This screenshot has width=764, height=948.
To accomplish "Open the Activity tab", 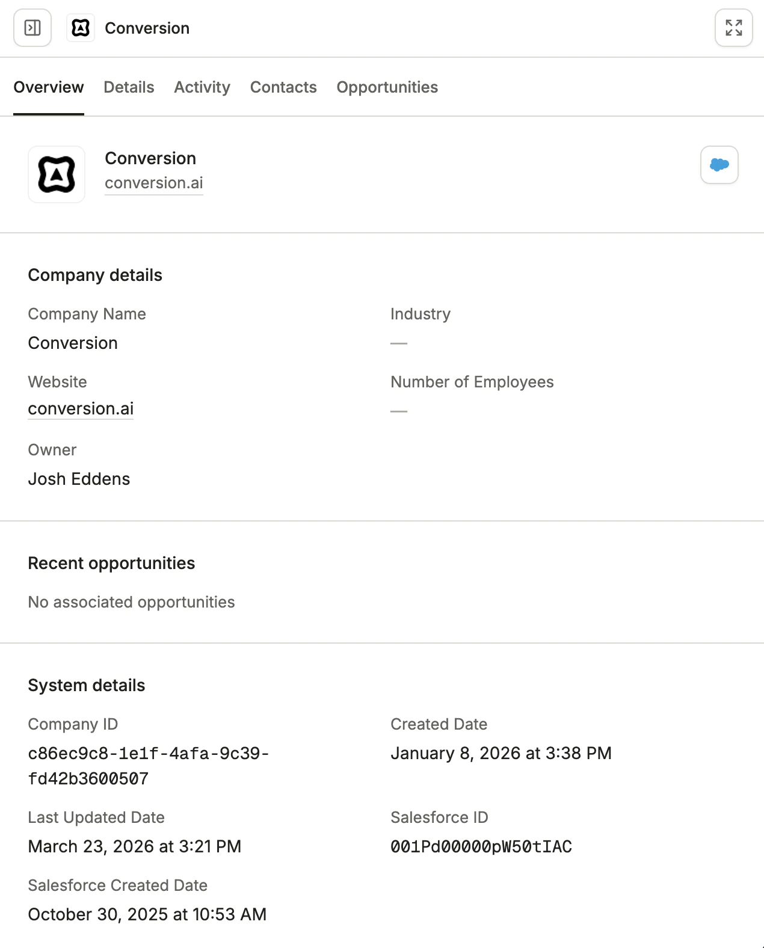I will tap(202, 87).
